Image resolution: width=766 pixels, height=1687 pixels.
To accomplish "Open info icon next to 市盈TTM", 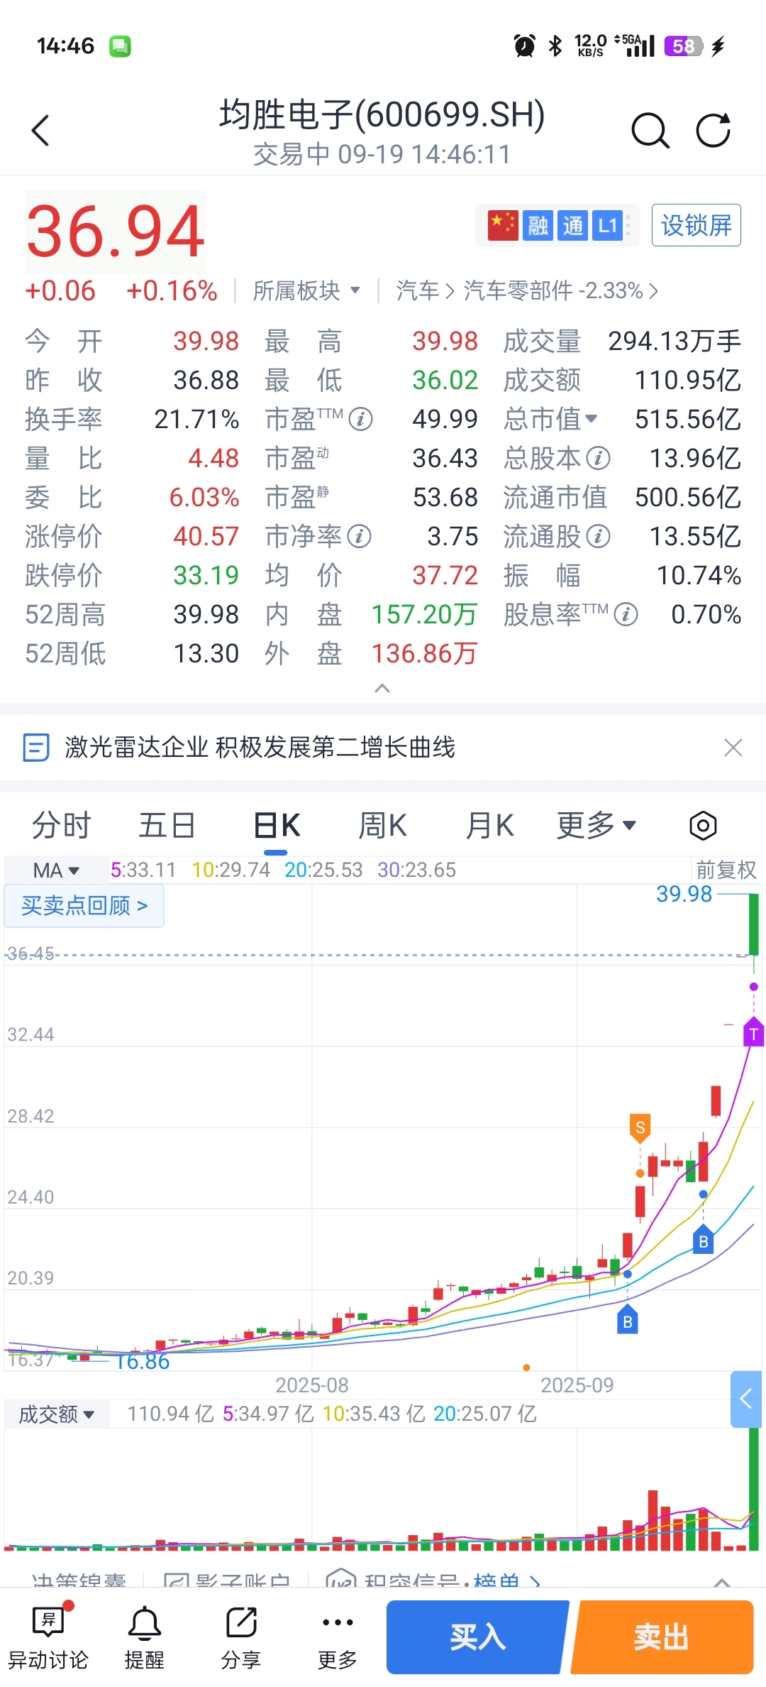I will [x=360, y=419].
